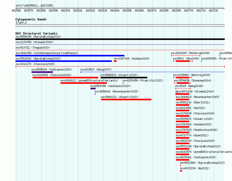
Task: Click nsv5531038 (ByrskaBishop2022) label
Action: tap(199, 146)
